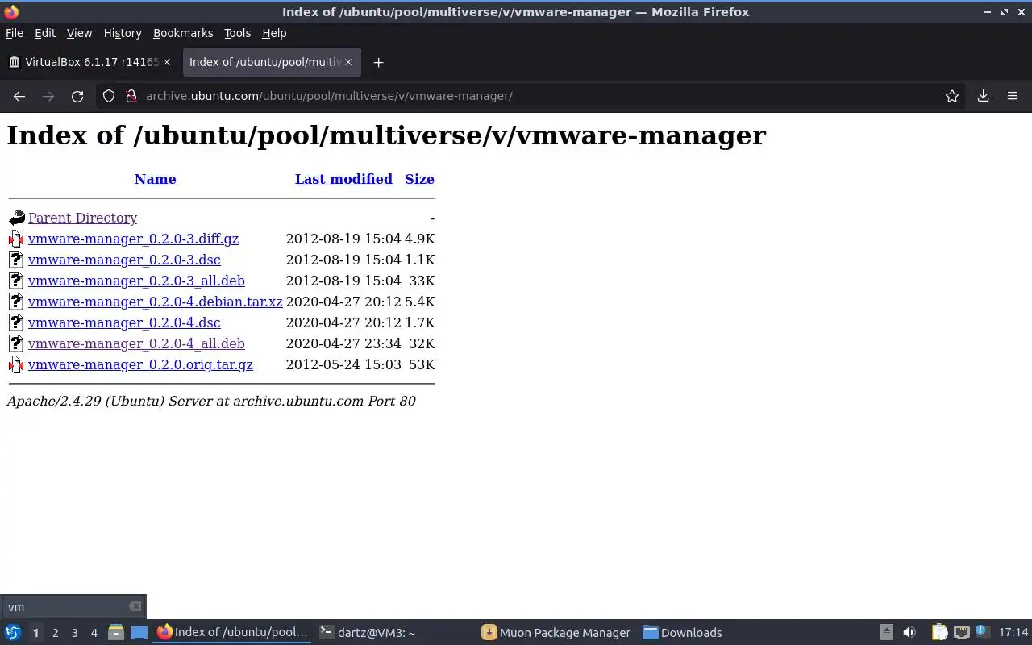Open the History menu

pos(123,33)
